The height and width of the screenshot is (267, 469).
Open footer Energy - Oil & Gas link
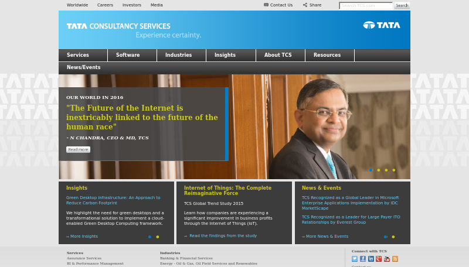tap(209, 263)
